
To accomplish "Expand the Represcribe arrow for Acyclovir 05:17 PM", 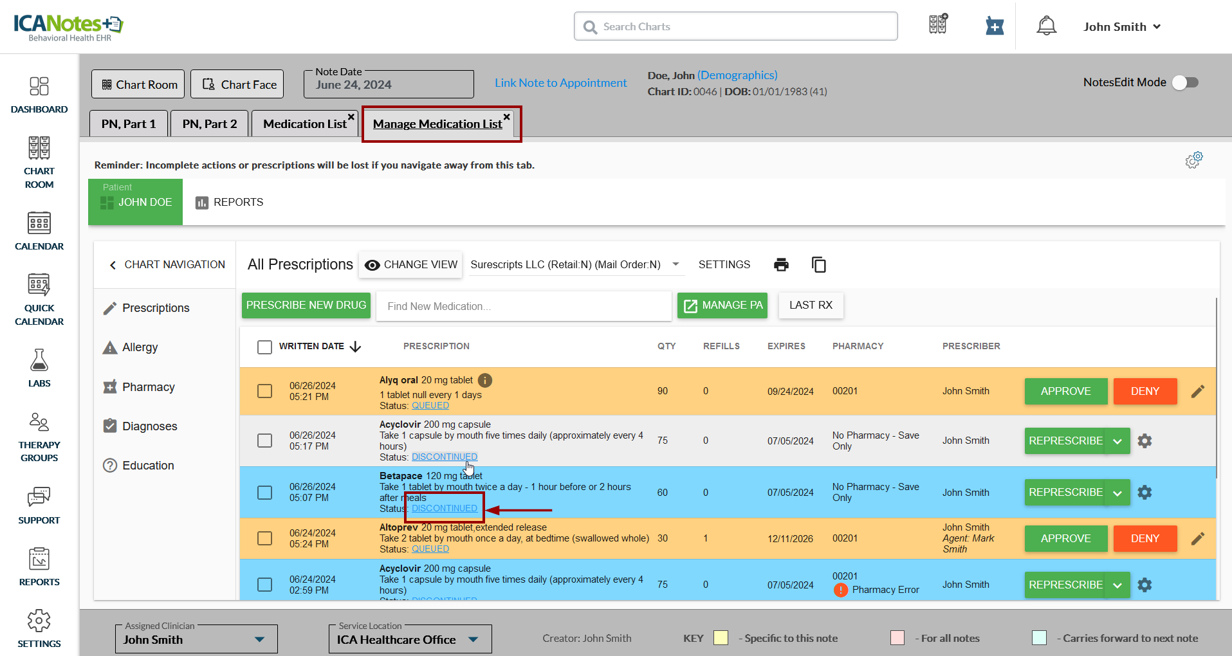I will (1117, 441).
